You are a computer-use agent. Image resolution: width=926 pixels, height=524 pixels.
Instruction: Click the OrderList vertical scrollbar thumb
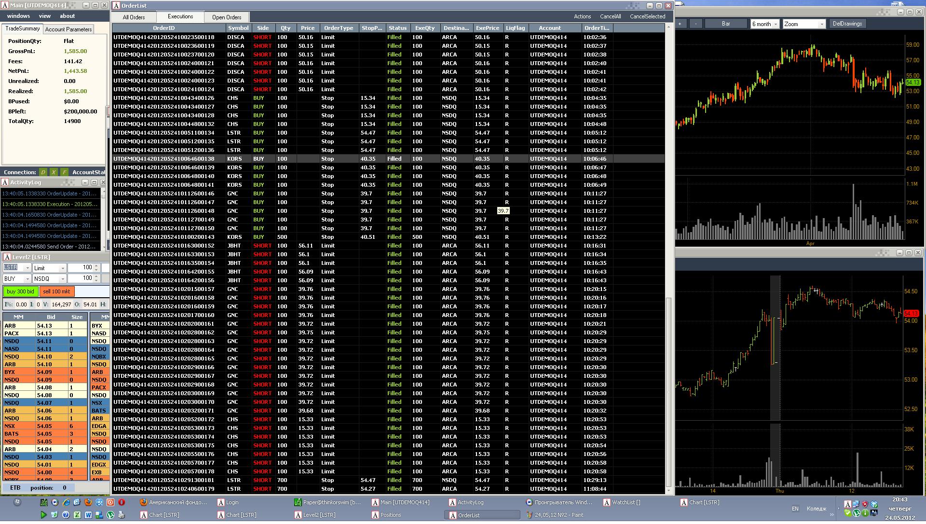(668, 392)
